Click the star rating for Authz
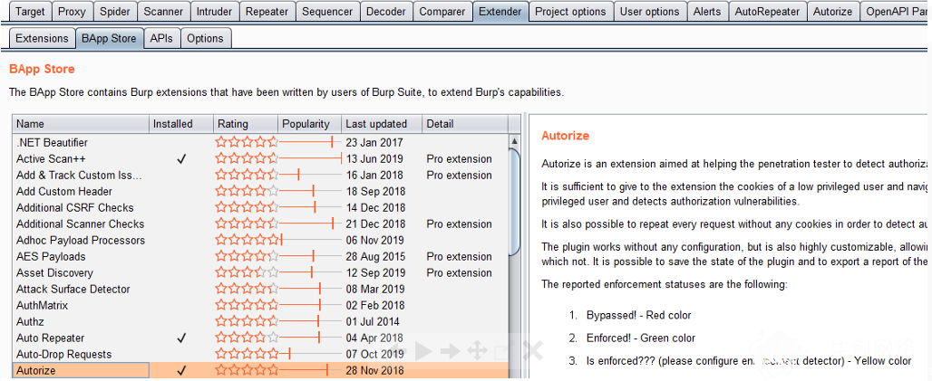Viewport: 932px width, 381px height. click(247, 322)
